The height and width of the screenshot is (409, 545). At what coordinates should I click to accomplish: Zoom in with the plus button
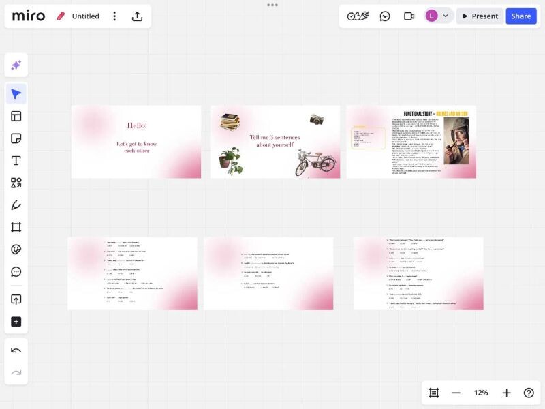click(x=506, y=393)
